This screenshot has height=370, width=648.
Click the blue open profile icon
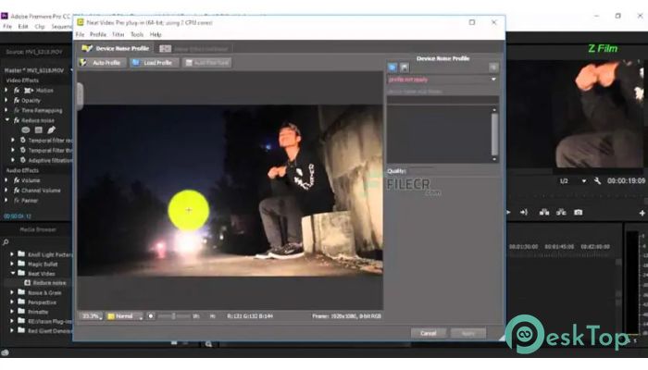pyautogui.click(x=393, y=68)
